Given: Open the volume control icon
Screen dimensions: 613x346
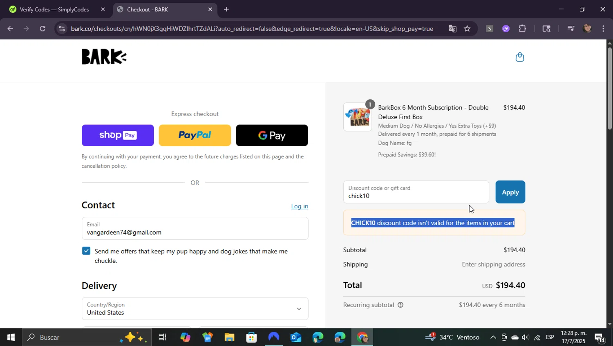Looking at the screenshot, I should click(x=526, y=337).
